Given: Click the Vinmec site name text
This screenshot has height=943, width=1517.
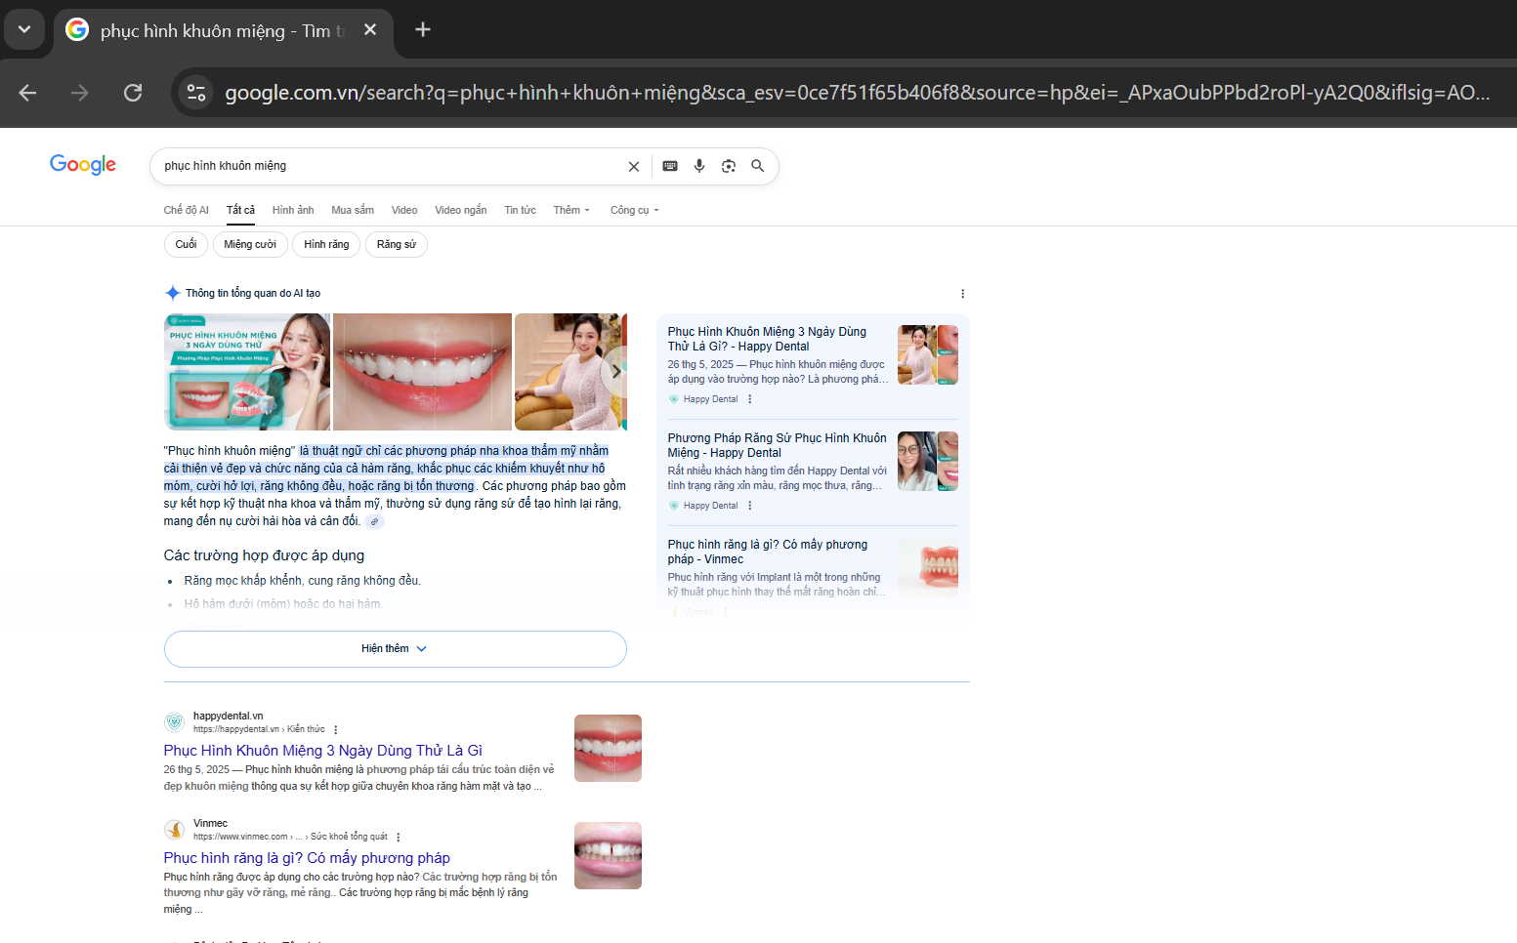Looking at the screenshot, I should (x=211, y=823).
